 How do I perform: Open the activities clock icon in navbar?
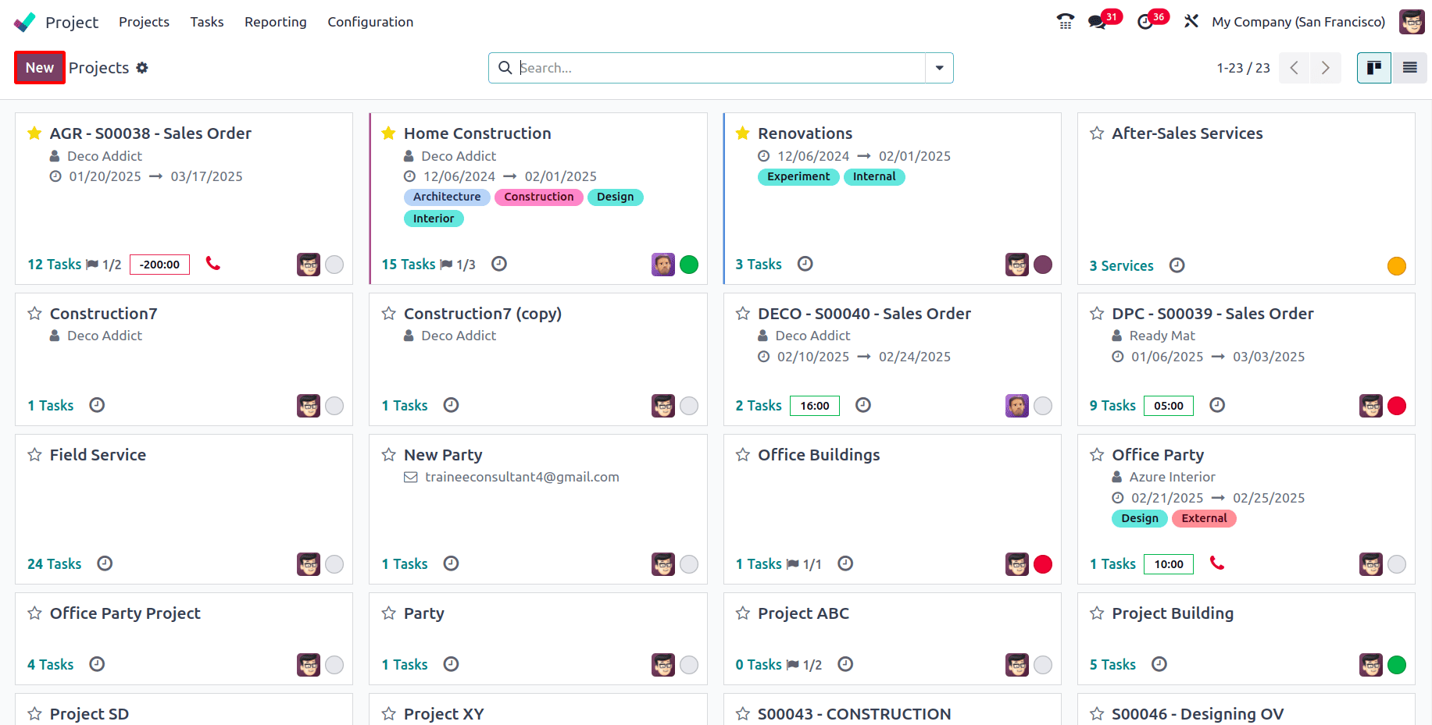tap(1145, 22)
